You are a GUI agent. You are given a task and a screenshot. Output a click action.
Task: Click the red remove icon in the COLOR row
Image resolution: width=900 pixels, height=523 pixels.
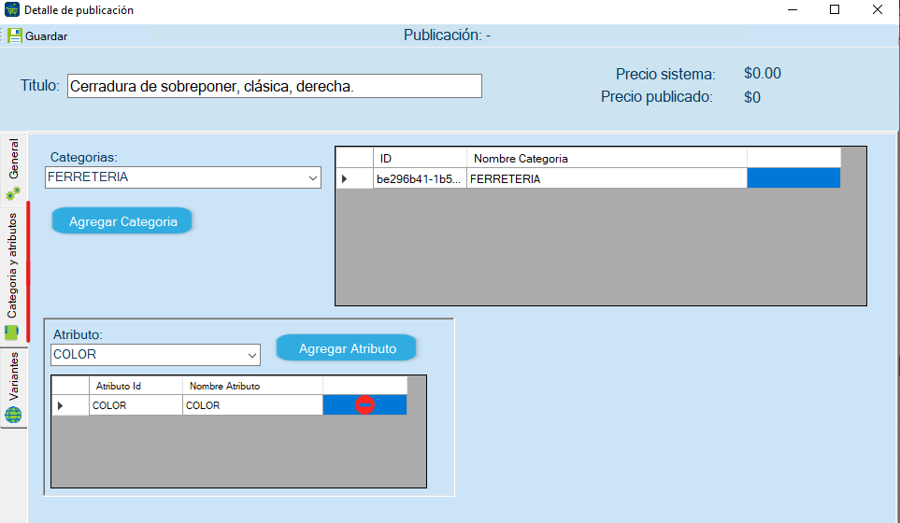point(365,405)
